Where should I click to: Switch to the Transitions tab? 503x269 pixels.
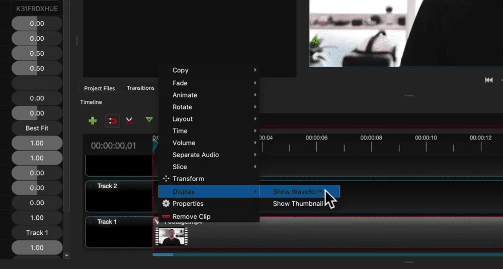140,88
